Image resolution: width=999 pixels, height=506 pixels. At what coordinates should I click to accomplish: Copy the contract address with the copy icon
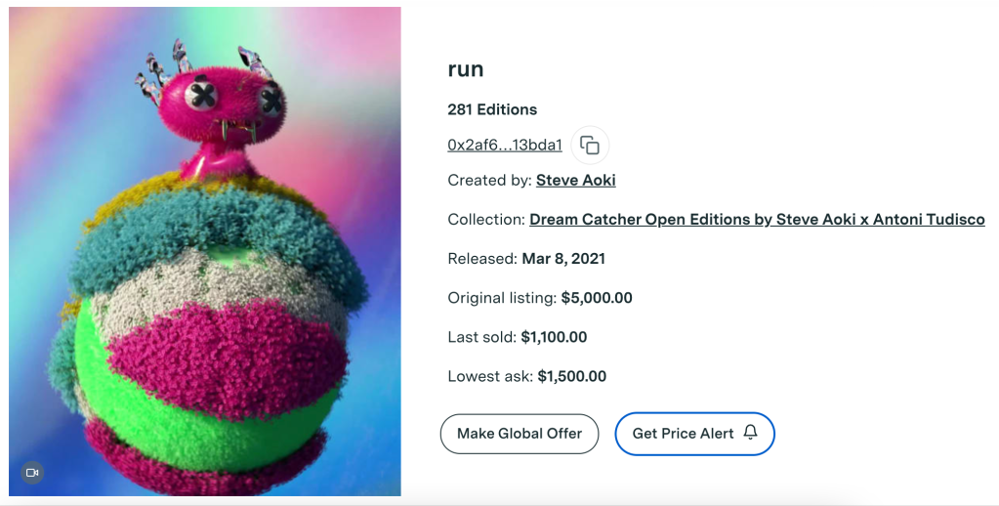pos(590,145)
